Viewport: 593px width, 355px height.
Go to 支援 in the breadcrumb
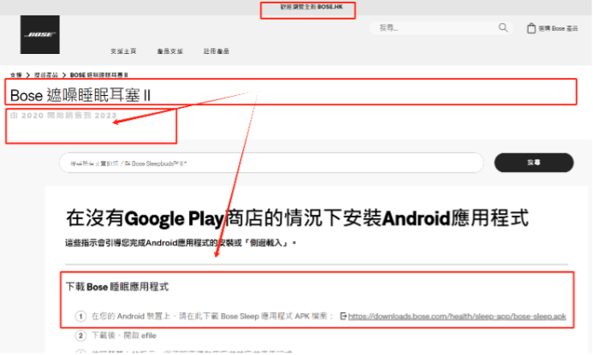click(x=16, y=75)
